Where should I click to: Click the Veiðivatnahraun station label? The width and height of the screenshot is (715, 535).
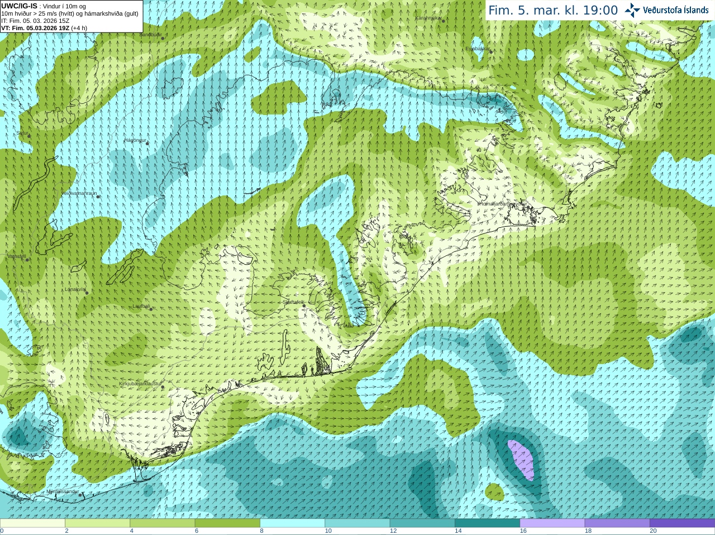pos(79,193)
